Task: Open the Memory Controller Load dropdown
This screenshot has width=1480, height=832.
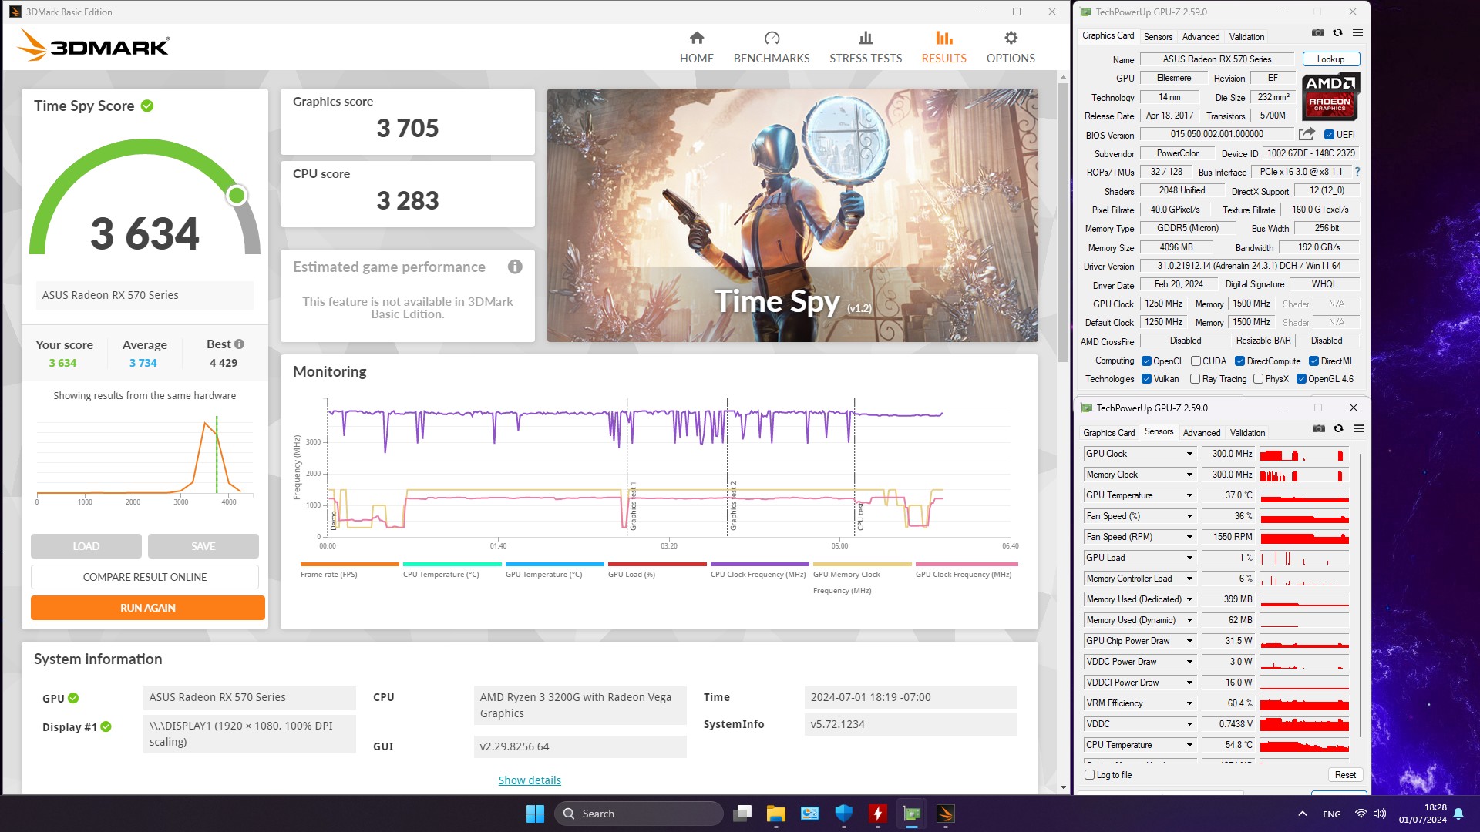Action: coord(1189,579)
